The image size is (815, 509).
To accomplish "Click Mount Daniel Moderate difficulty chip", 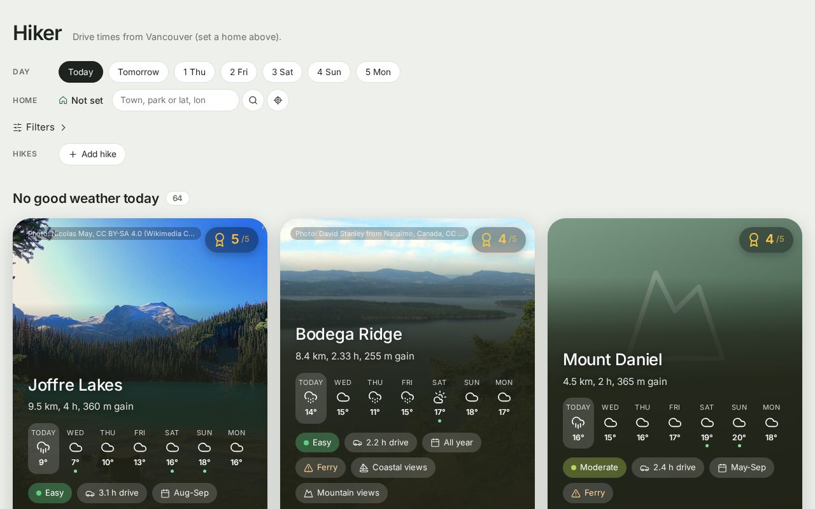I will pyautogui.click(x=595, y=468).
